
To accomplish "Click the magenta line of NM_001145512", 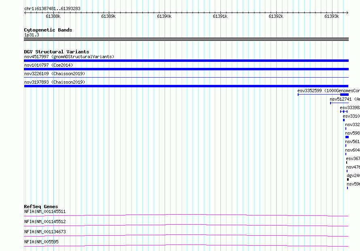I will 186,225.
